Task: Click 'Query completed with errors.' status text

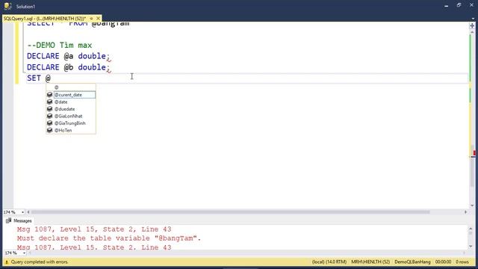Action: (x=40, y=262)
